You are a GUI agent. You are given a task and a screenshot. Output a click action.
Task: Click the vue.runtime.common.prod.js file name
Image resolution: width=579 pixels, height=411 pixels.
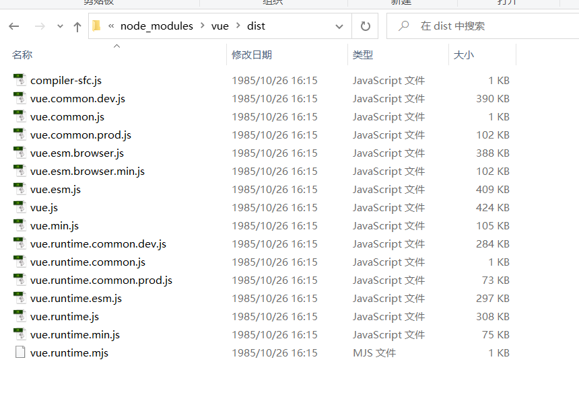pos(101,281)
